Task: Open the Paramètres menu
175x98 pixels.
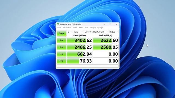Action: (x=67, y=27)
